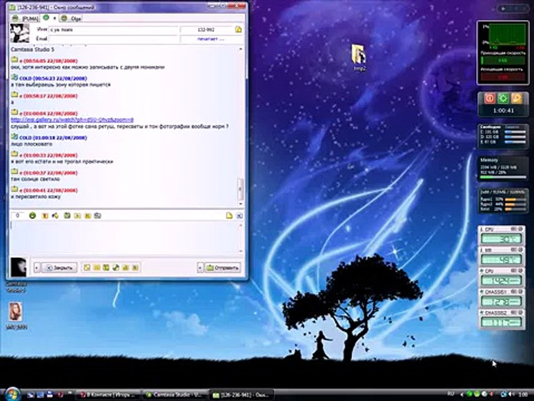The image size is (534, 401).
Task: Click the red Quick Launch icon in the taskbar
Action: tap(61, 394)
